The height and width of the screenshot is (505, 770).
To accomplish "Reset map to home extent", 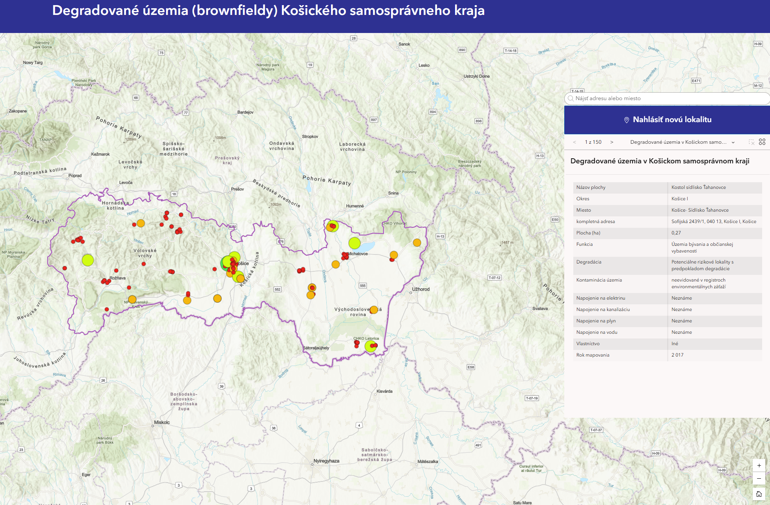I will [759, 494].
